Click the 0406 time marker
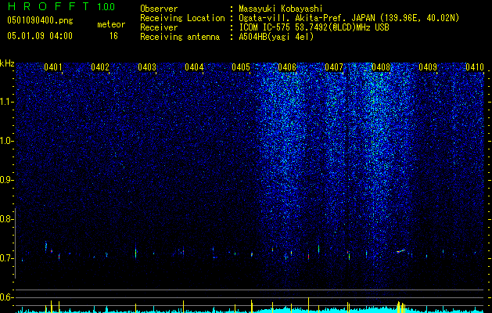 pos(287,67)
